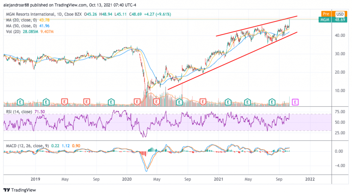Click the volume value 28.085M
352x196 pixels.
(30, 32)
